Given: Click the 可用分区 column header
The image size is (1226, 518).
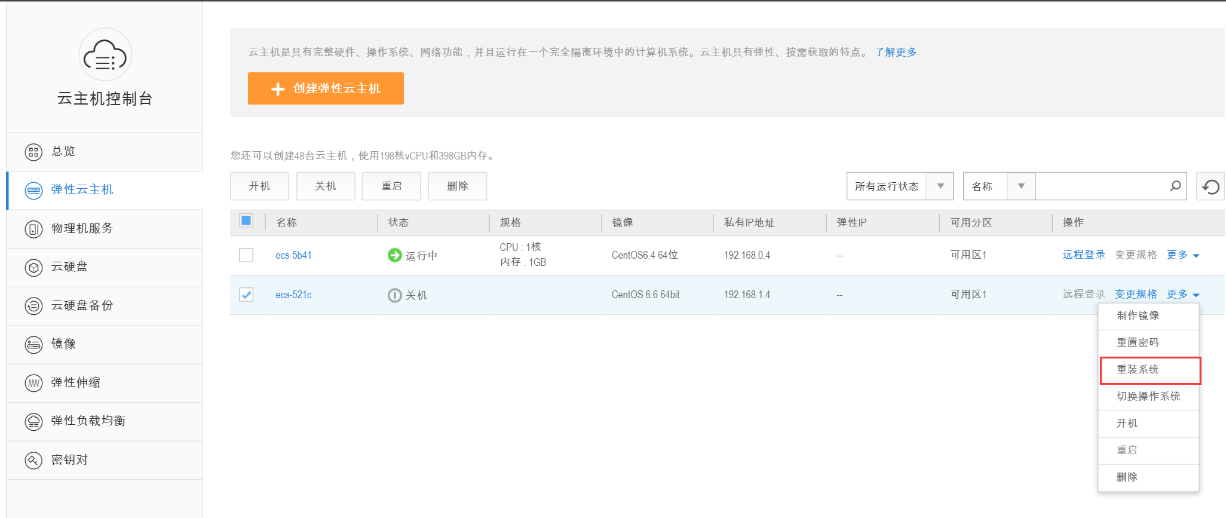Looking at the screenshot, I should point(971,223).
